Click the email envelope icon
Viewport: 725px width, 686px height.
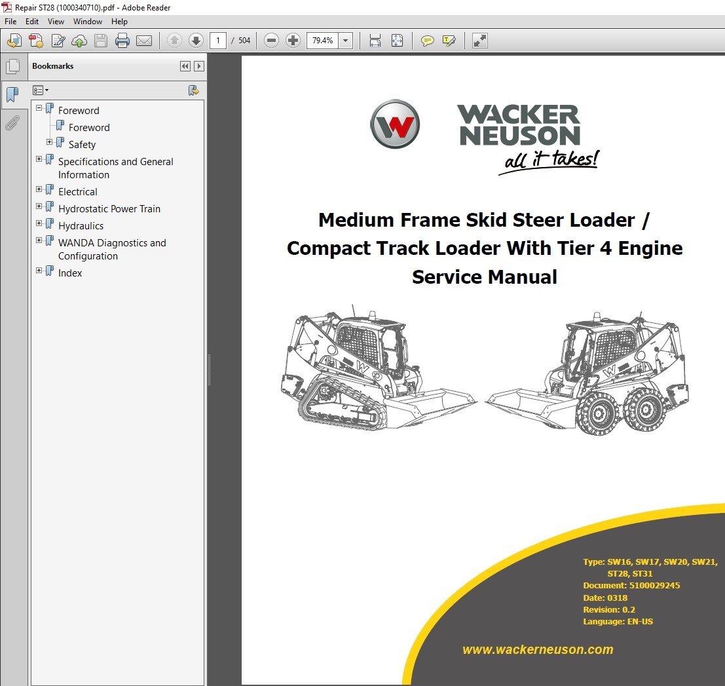click(144, 41)
